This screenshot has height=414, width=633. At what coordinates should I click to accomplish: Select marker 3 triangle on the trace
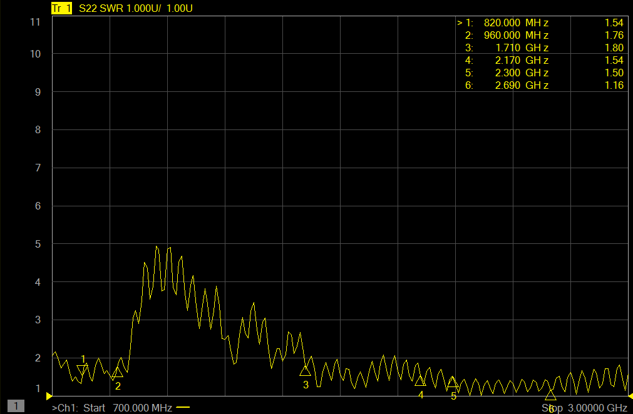pos(305,370)
